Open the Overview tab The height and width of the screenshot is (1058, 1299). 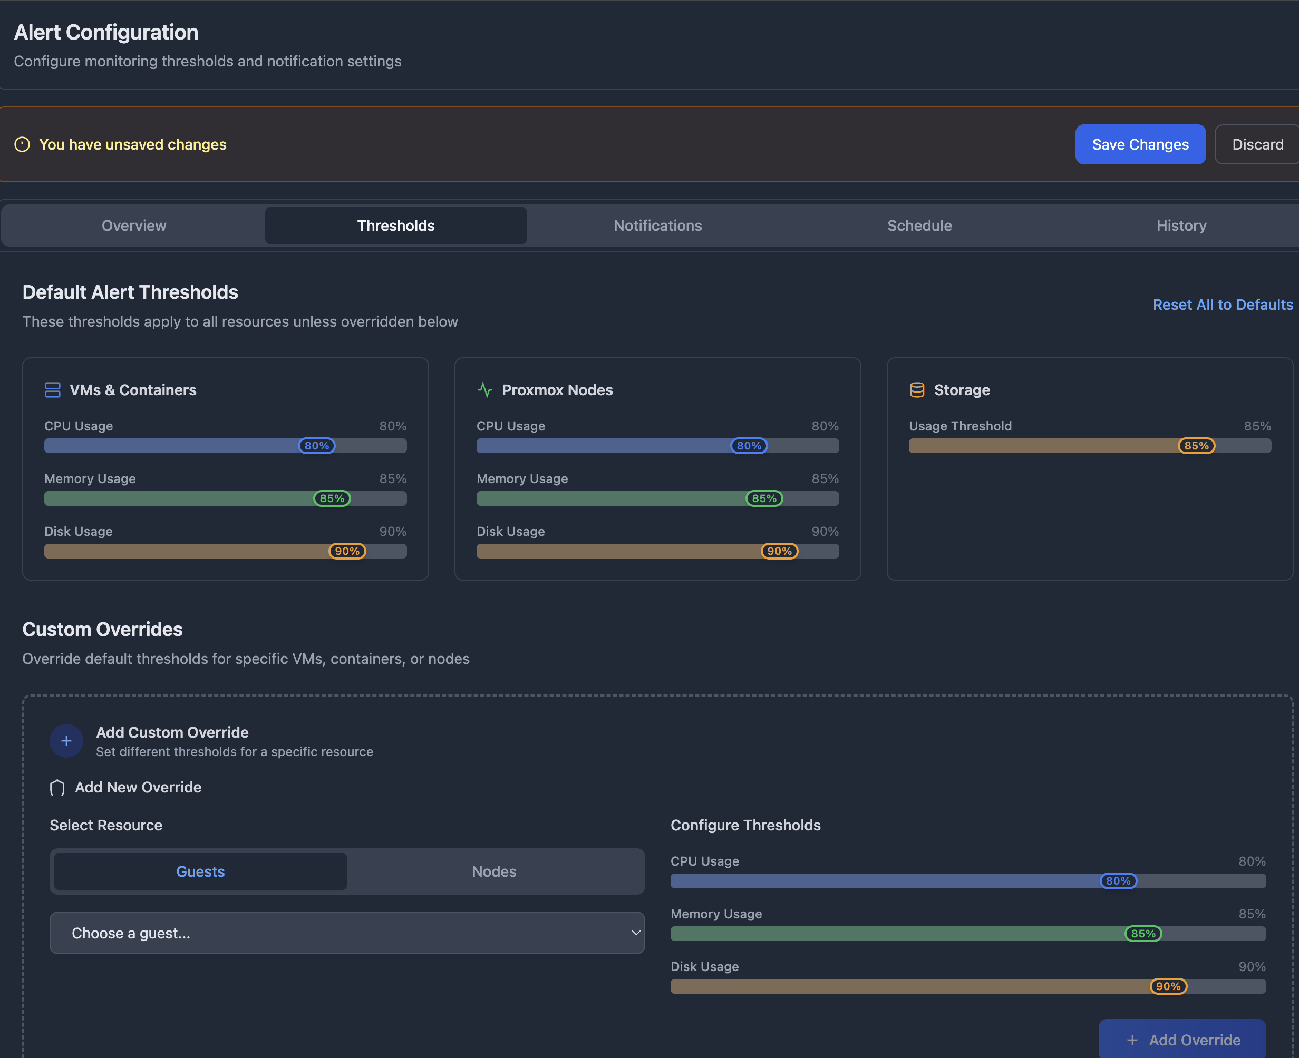pyautogui.click(x=133, y=226)
